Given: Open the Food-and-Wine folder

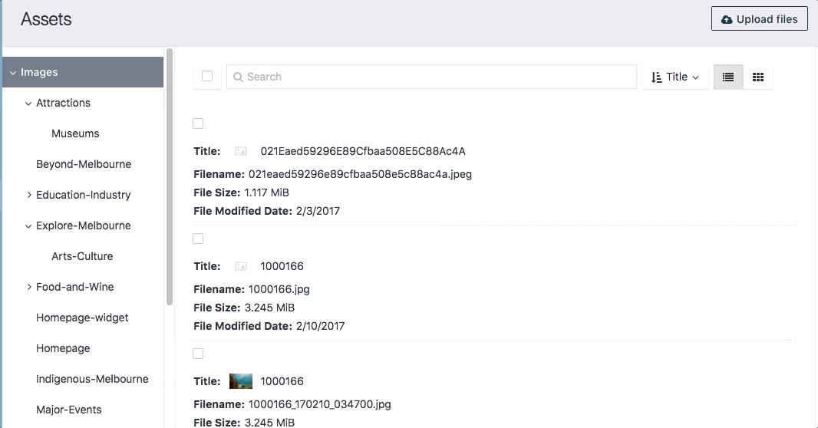Looking at the screenshot, I should pos(74,287).
